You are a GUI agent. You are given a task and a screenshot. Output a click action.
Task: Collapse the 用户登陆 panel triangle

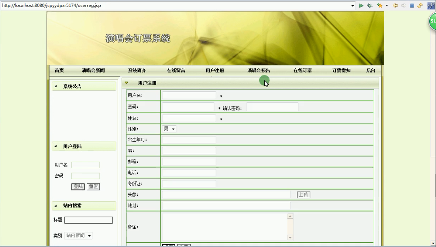click(x=55, y=146)
